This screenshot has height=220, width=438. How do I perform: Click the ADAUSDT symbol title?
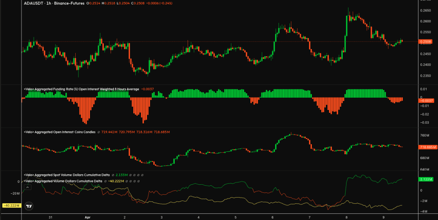35,3
